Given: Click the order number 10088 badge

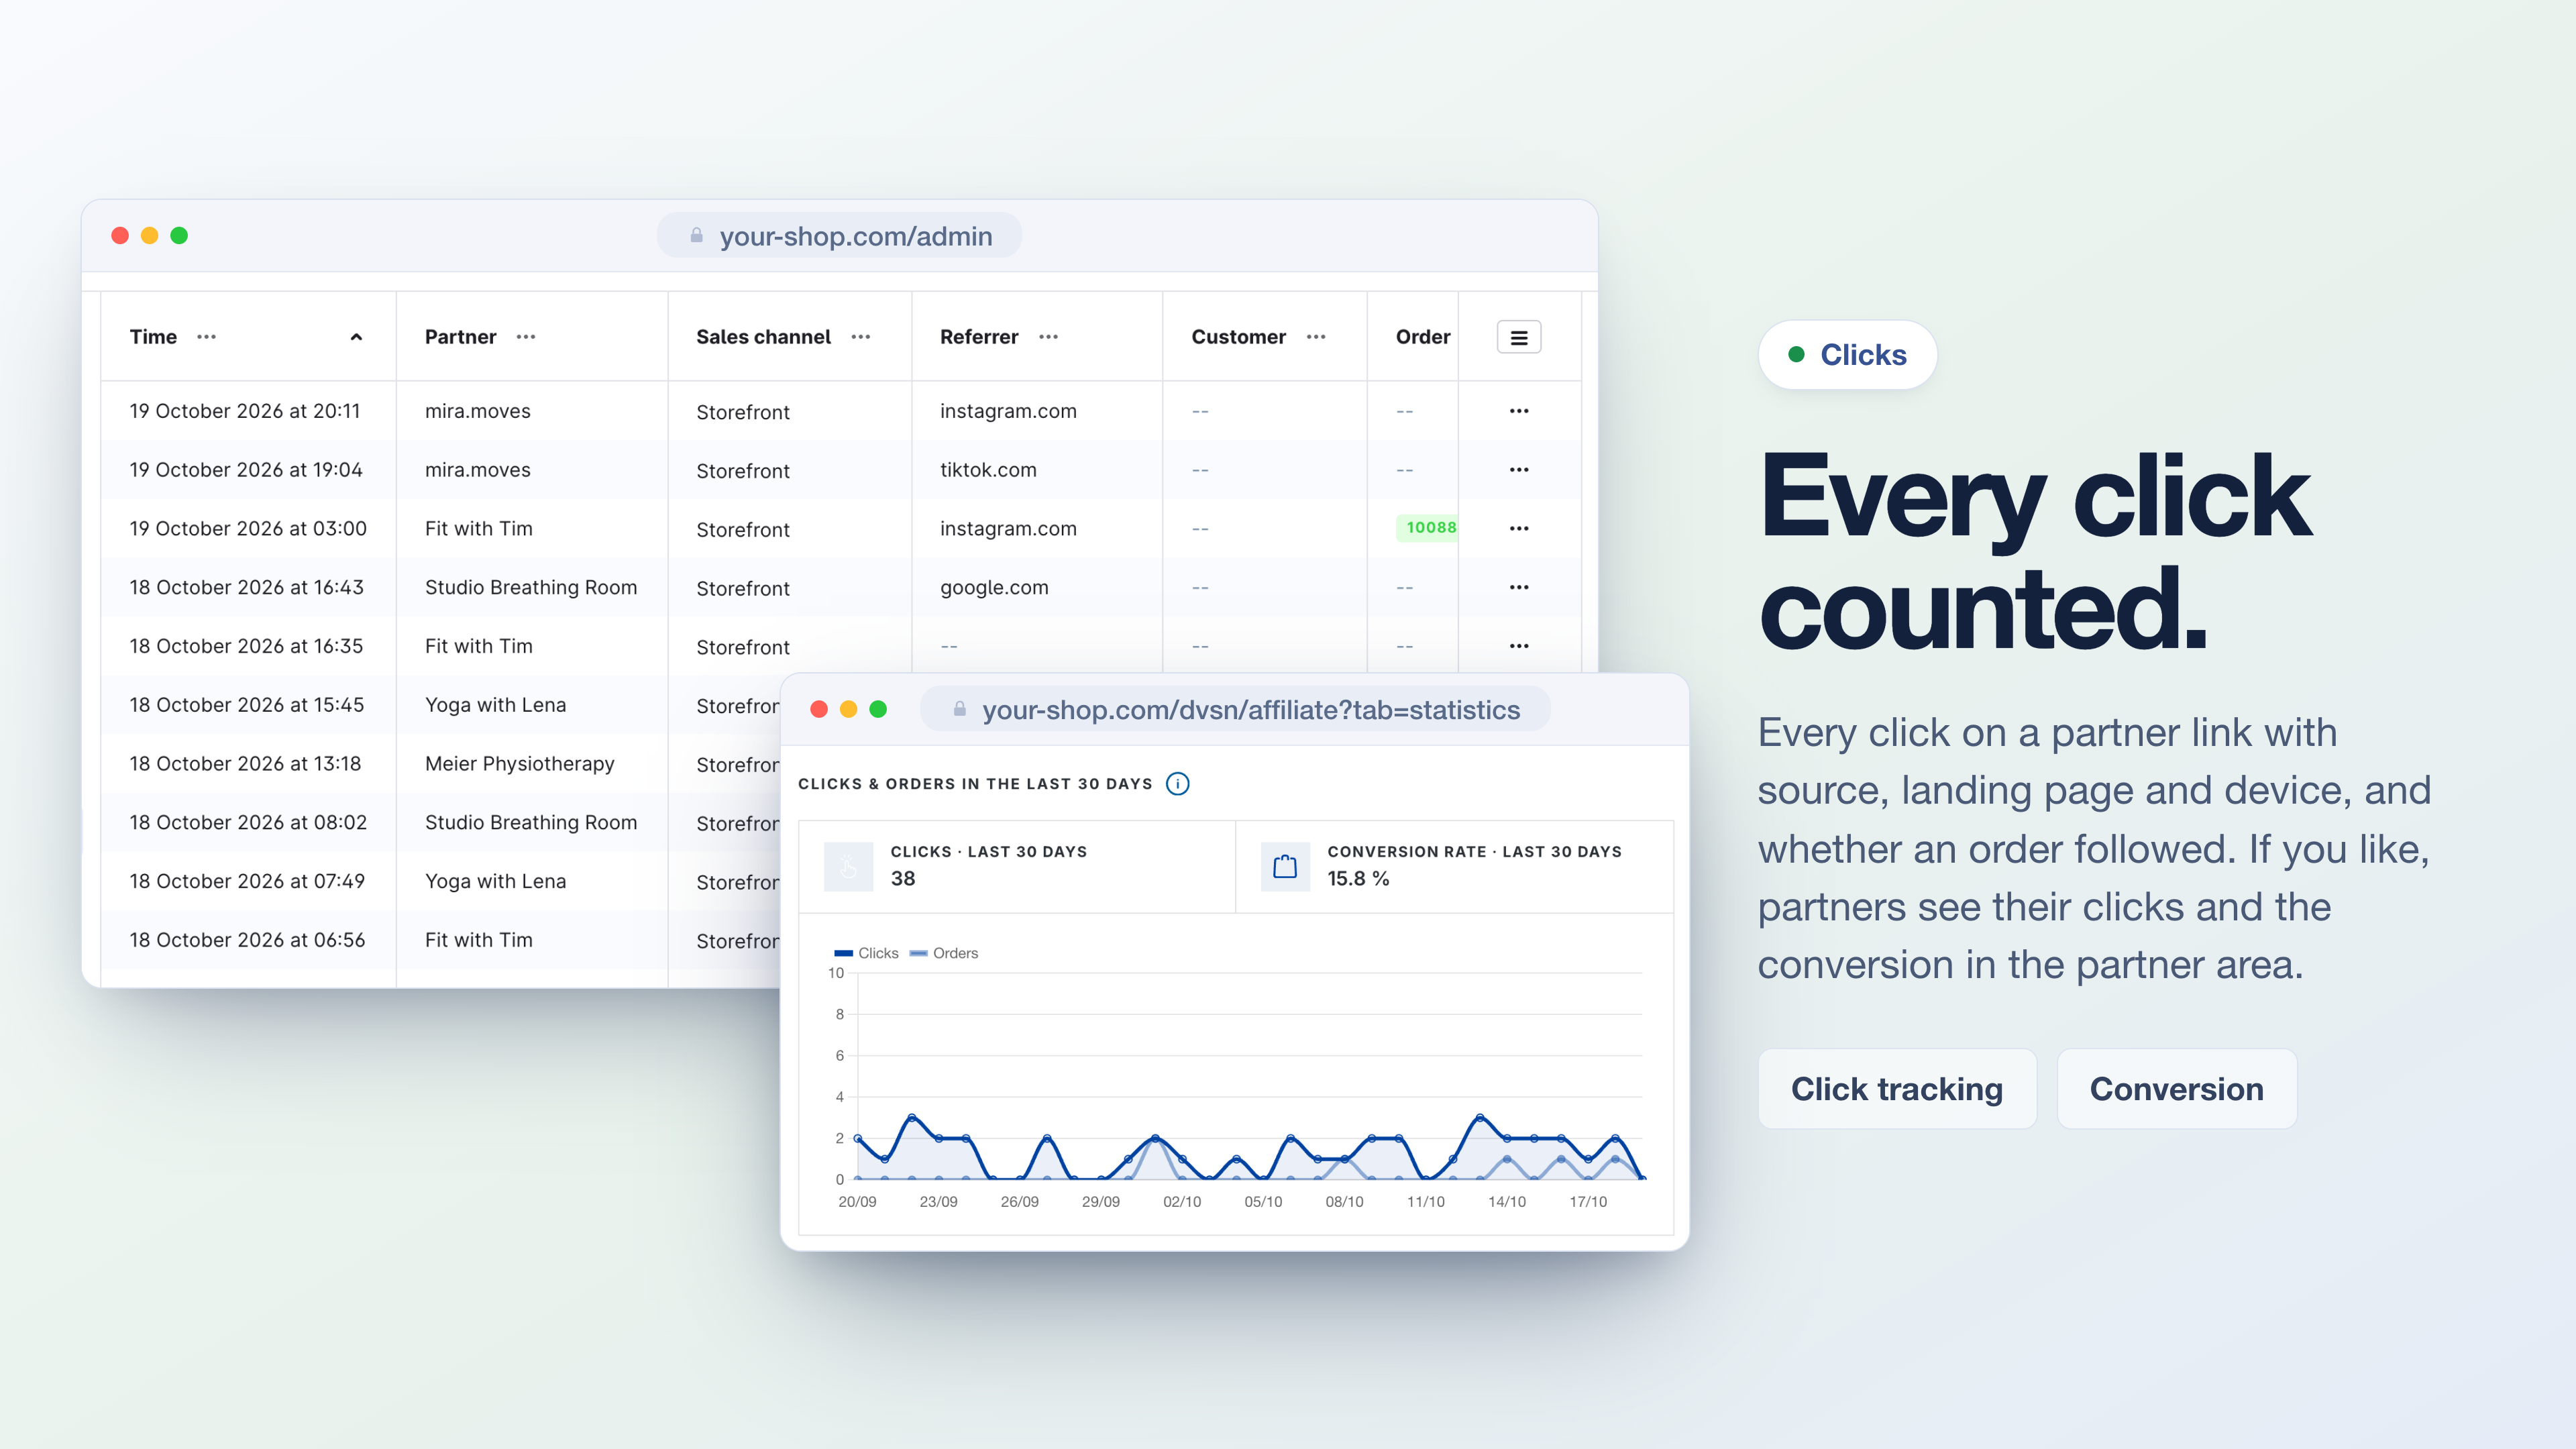Looking at the screenshot, I should 1428,528.
